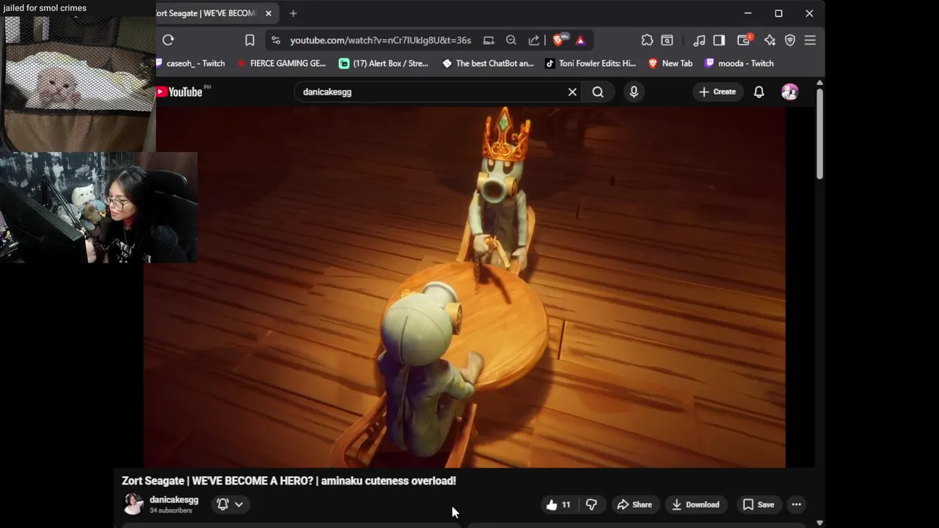Screen dimensions: 939x528
Task: Click the scrollbar up arrow
Action: (x=819, y=84)
